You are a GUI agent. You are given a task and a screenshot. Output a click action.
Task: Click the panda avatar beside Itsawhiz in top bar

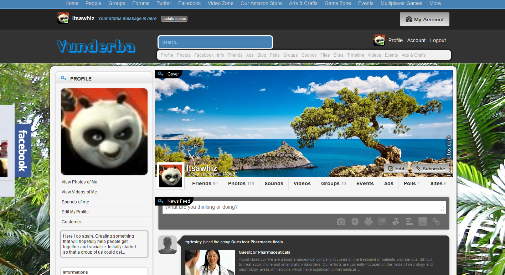[63, 18]
